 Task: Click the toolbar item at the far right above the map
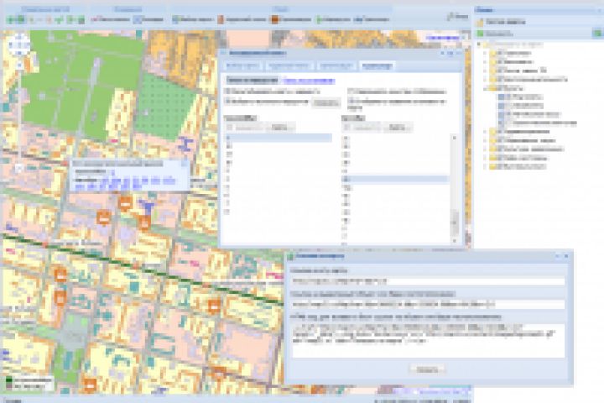click(x=458, y=17)
